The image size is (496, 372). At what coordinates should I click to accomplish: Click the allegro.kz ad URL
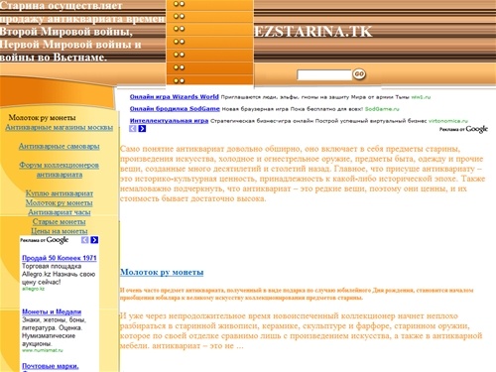pyautogui.click(x=33, y=289)
